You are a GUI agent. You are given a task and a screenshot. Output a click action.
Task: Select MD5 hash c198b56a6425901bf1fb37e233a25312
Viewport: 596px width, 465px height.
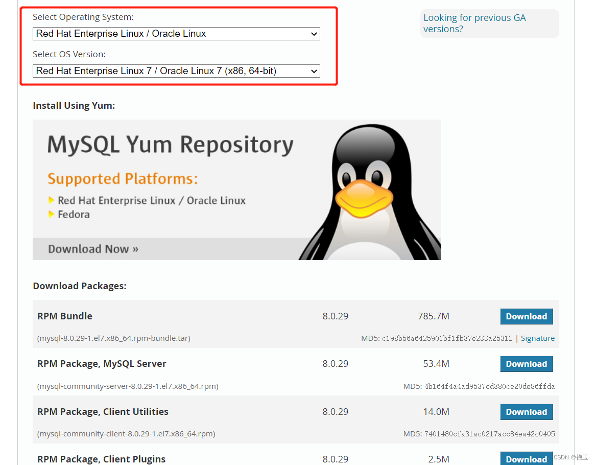click(447, 338)
